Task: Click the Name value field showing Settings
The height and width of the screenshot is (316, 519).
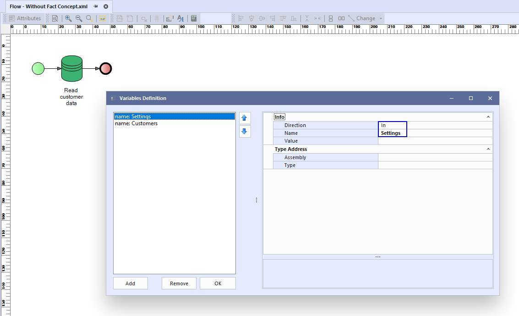Action: pos(435,133)
